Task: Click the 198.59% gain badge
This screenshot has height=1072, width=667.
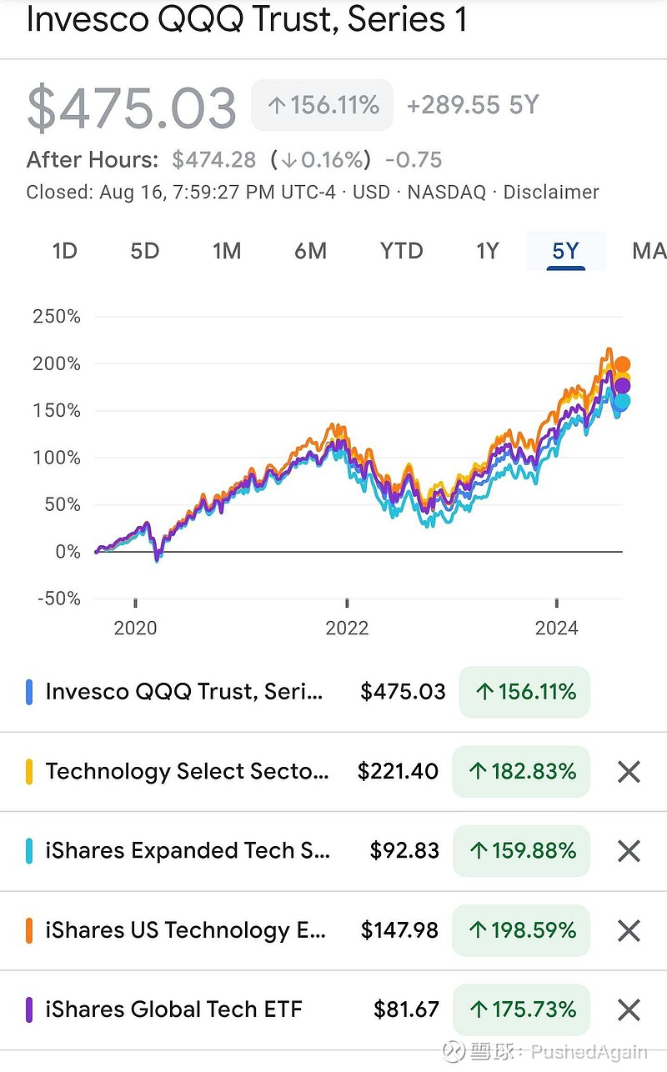Action: tap(520, 930)
